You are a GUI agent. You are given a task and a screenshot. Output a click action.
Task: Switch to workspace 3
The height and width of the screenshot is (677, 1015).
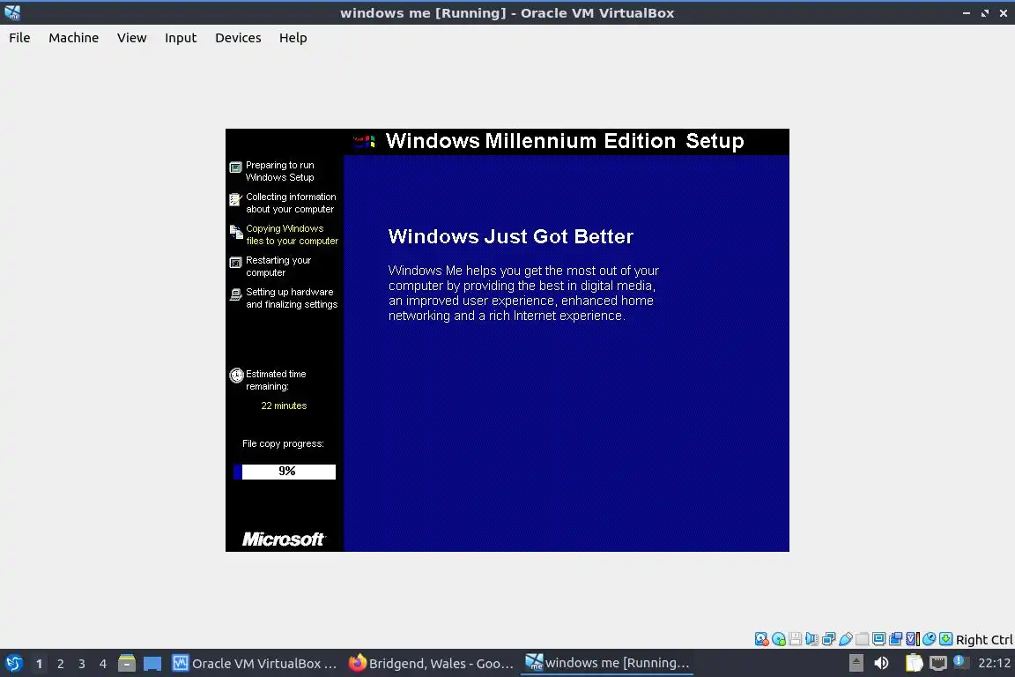(x=82, y=664)
